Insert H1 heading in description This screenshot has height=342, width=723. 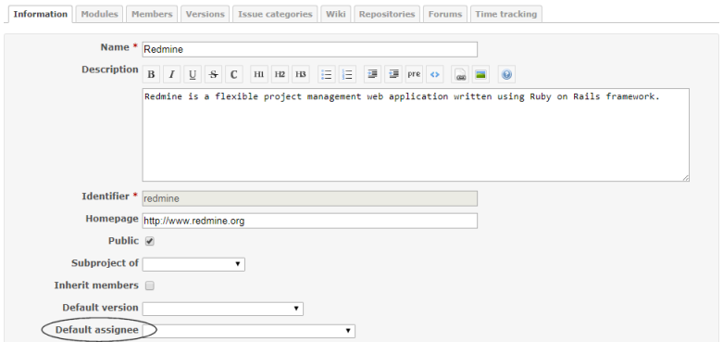[x=259, y=74]
